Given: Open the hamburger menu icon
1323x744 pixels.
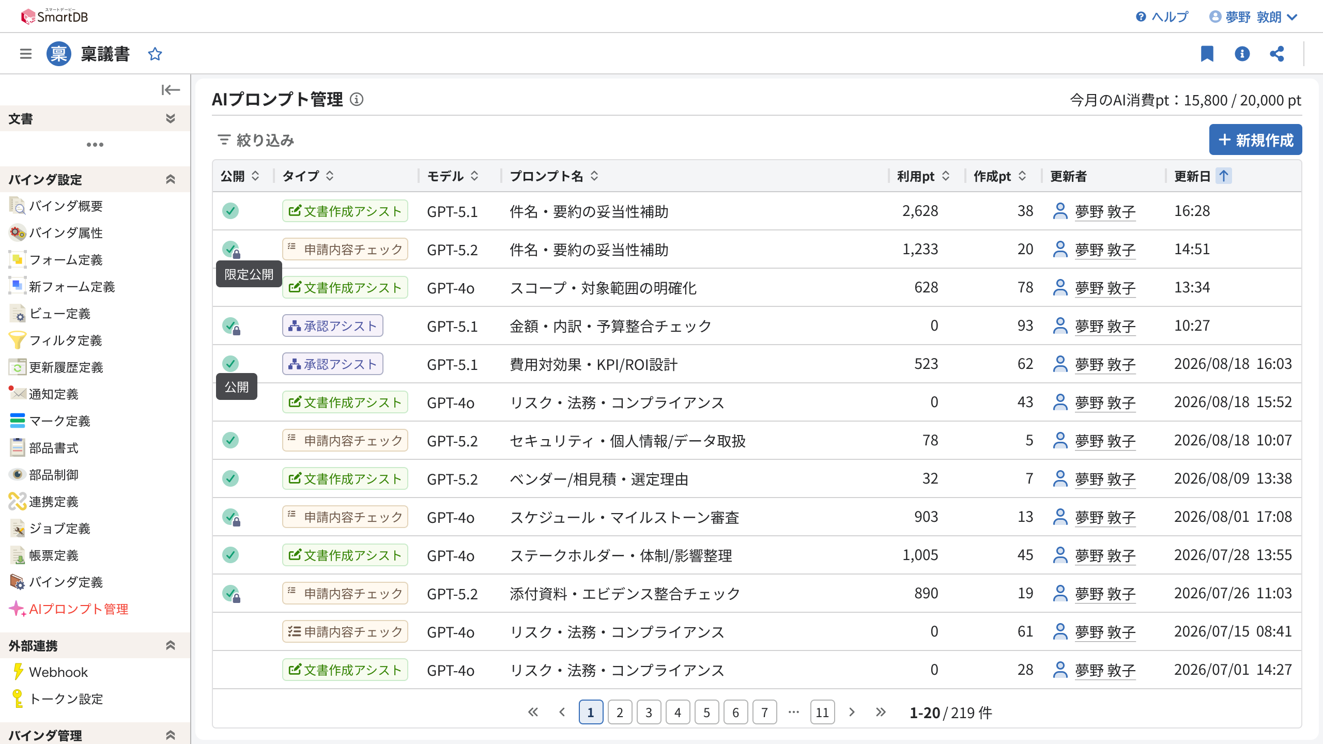Looking at the screenshot, I should [26, 54].
